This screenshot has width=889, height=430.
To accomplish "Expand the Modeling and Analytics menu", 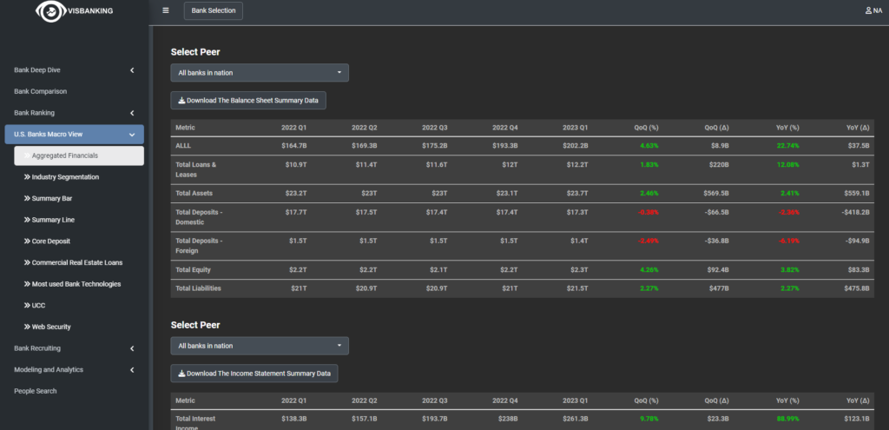I will pyautogui.click(x=131, y=370).
